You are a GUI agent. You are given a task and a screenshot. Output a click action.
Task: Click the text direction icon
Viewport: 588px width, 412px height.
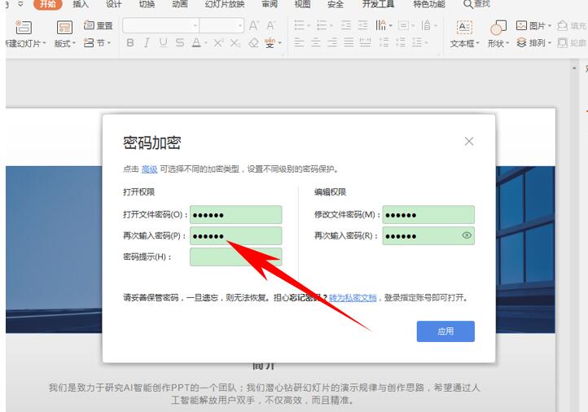381,26
